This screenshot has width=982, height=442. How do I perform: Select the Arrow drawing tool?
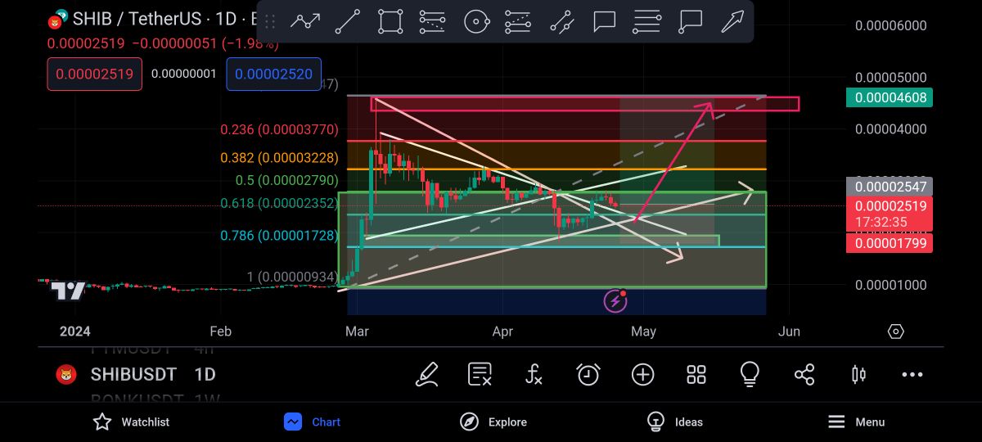point(732,21)
